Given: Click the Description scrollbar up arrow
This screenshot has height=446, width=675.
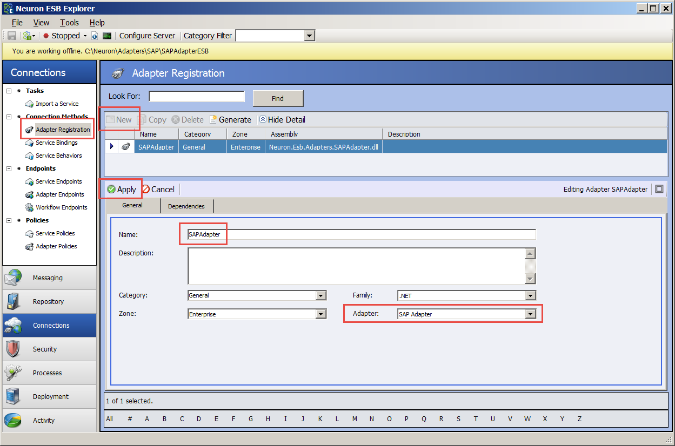Looking at the screenshot, I should (530, 254).
